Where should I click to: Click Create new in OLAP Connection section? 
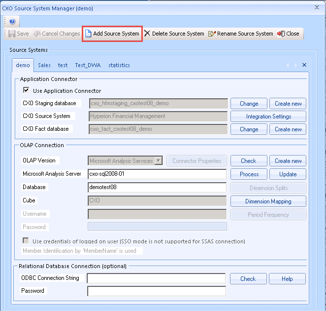tap(288, 161)
